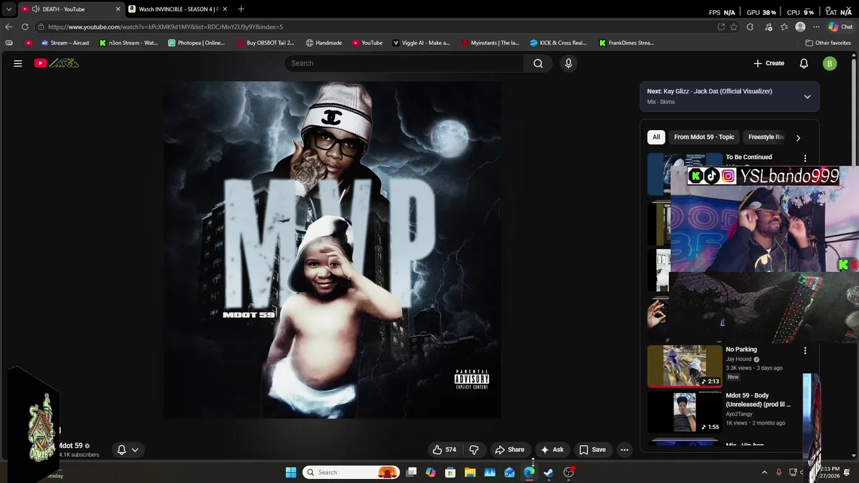Toggle subscription notification bell for Mdot 59
The image size is (859, 483).
[x=128, y=449]
